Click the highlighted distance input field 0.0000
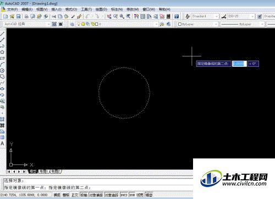The width and height of the screenshot is (275, 199). (x=239, y=64)
